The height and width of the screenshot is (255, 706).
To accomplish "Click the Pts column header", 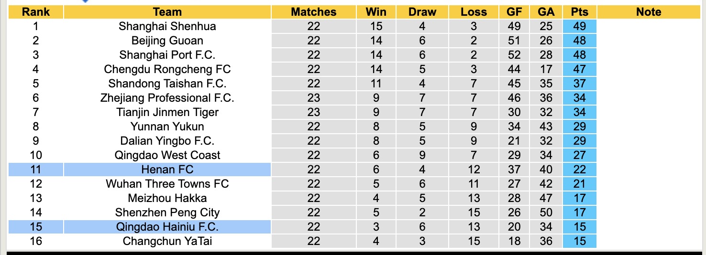I will (x=580, y=12).
